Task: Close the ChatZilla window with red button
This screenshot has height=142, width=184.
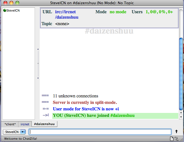Action: click(x=5, y=3)
